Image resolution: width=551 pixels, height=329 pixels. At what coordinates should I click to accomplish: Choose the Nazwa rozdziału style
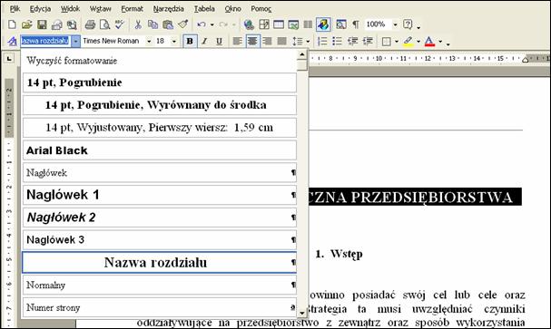[x=160, y=262]
